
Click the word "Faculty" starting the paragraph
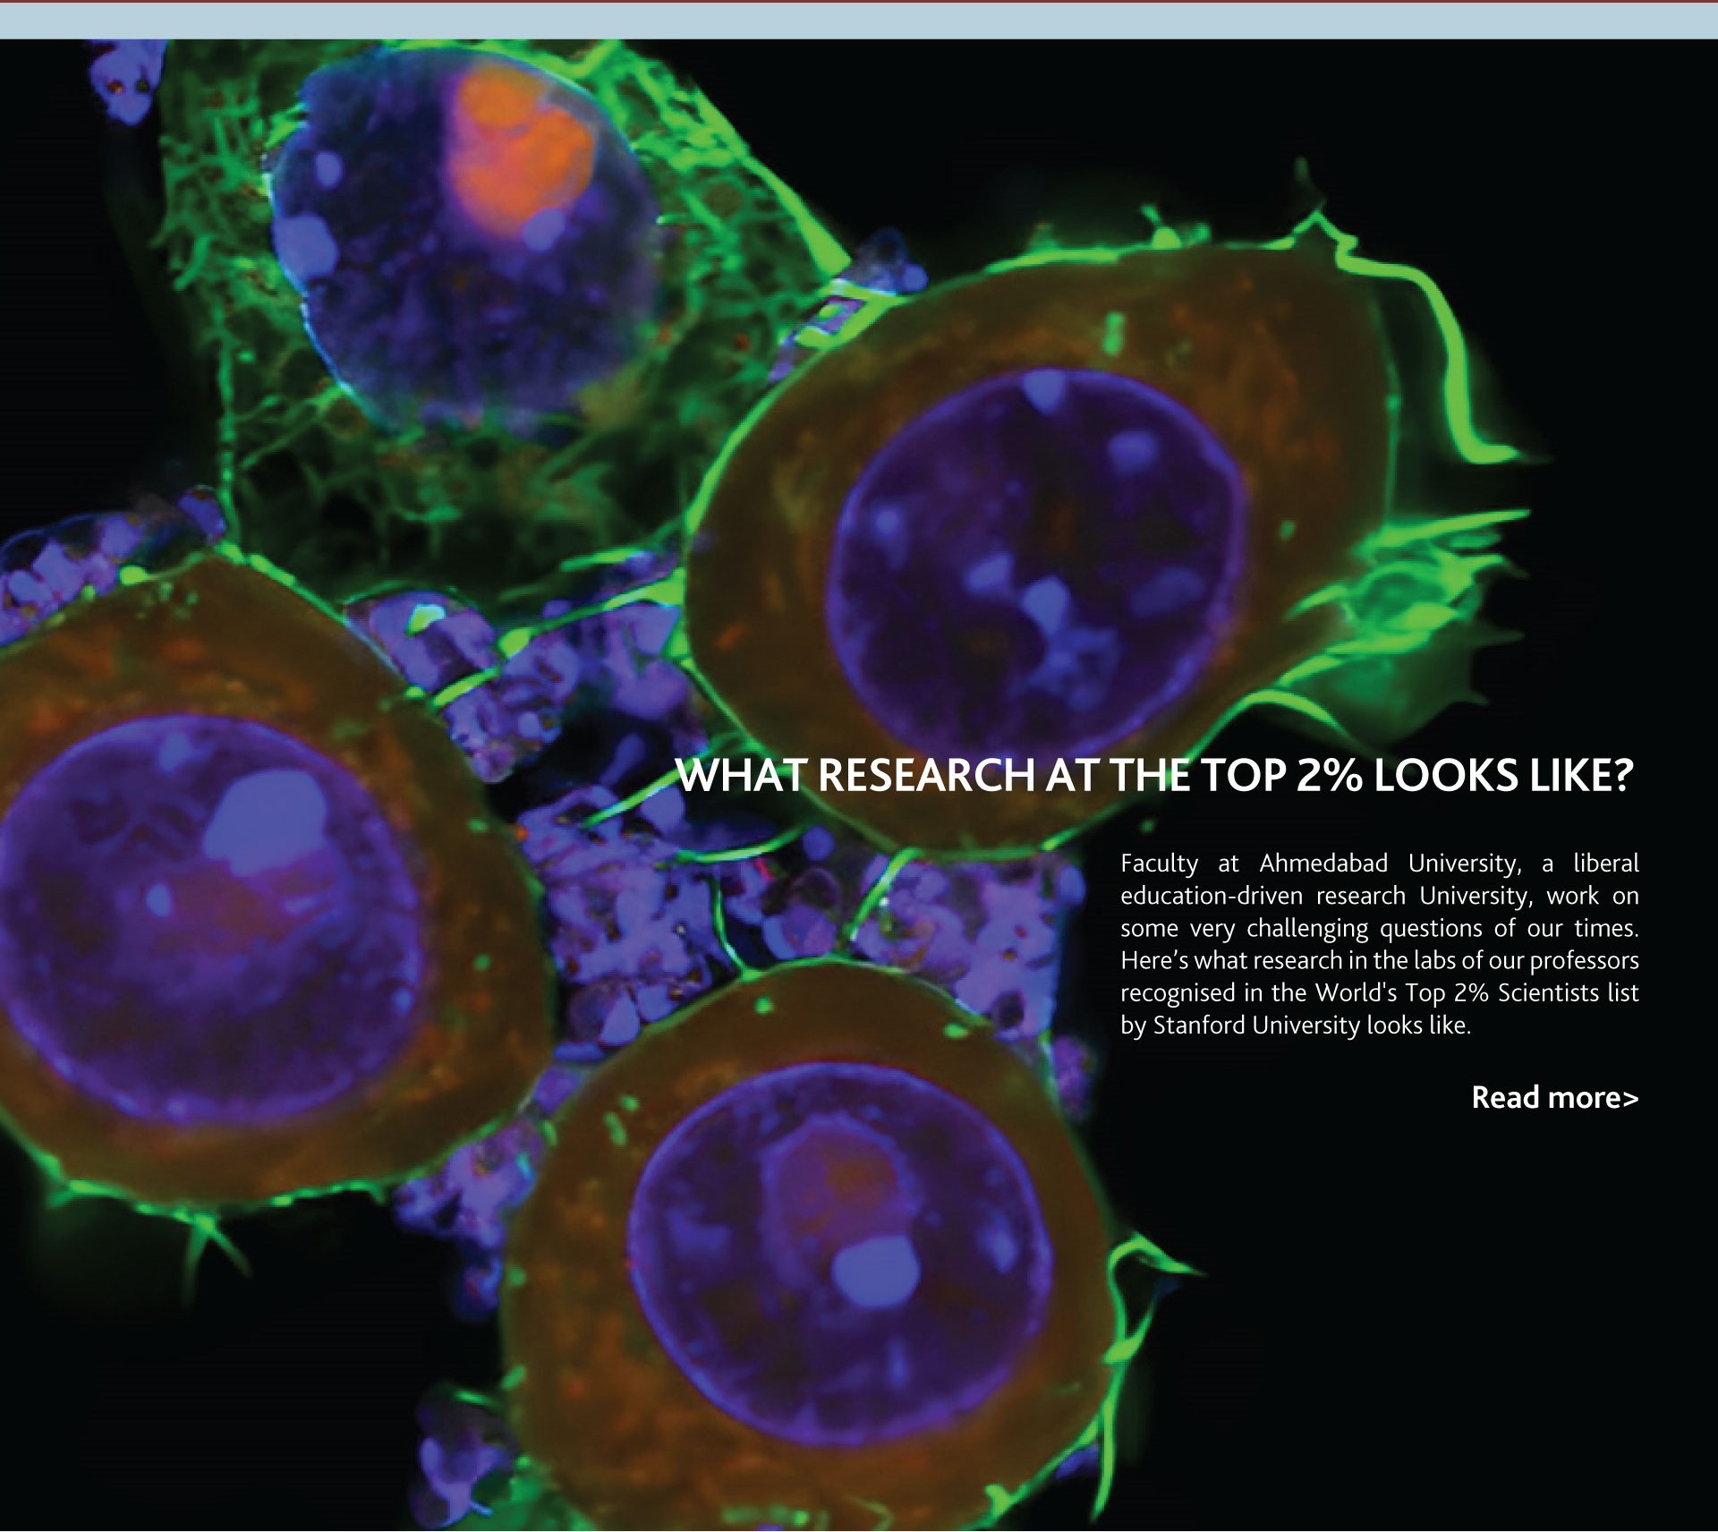pyautogui.click(x=1159, y=864)
